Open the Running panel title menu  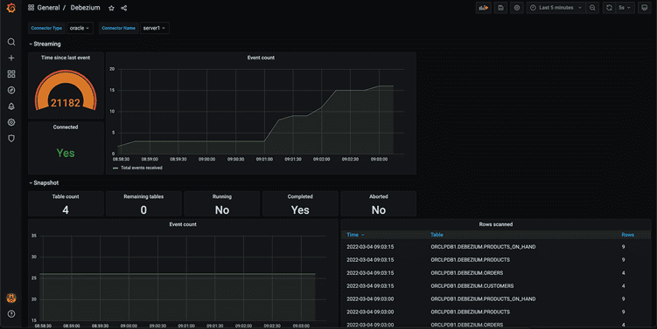coord(221,196)
